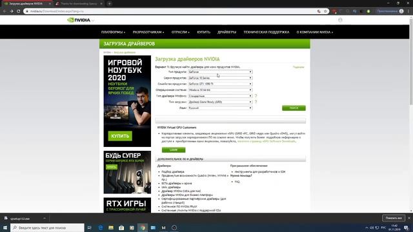
Task: Expand the dropdown next to the NVIDIA logo
Action: pyautogui.click(x=93, y=21)
